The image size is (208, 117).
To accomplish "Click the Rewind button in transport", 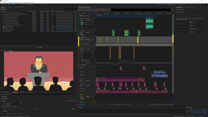I will click(x=117, y=105).
